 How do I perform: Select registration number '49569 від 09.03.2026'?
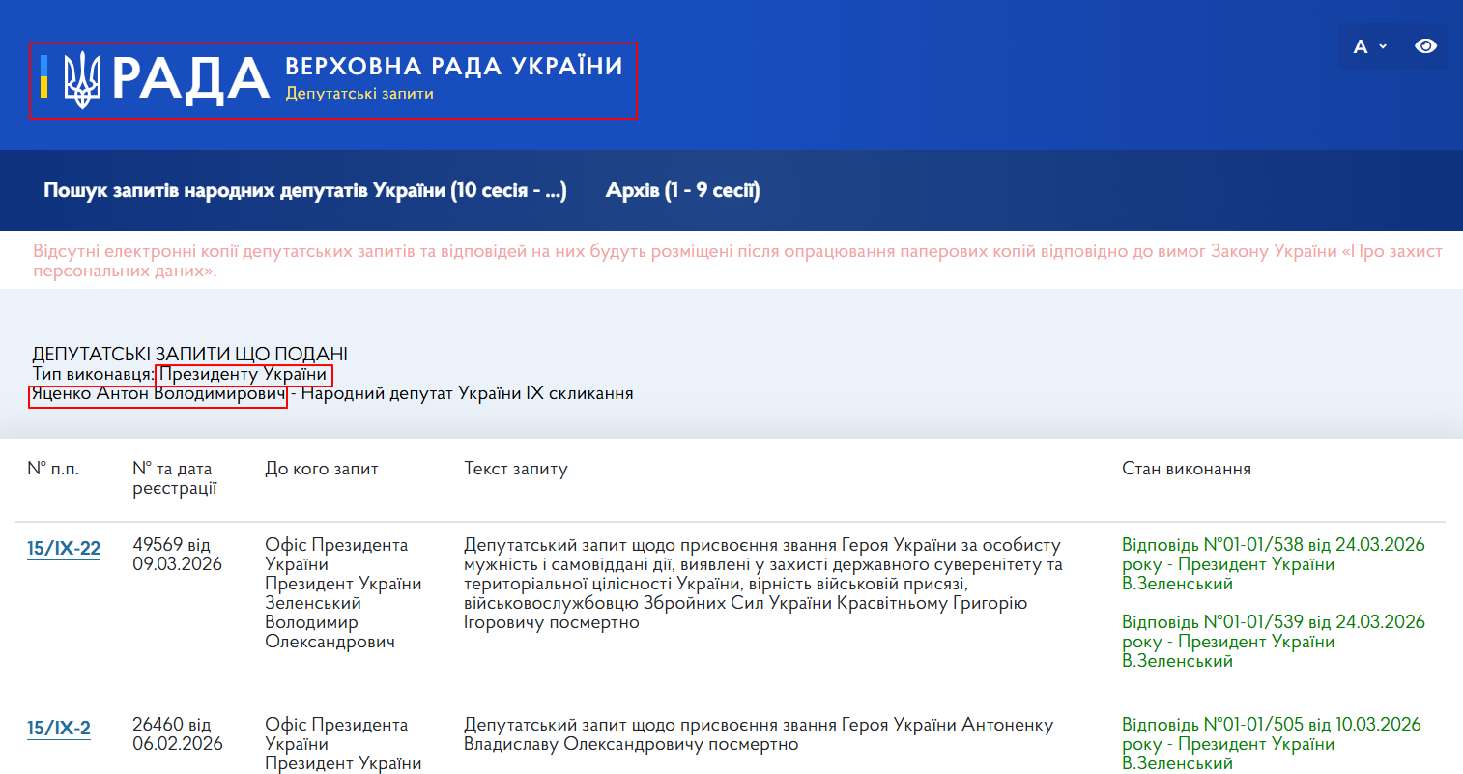(178, 555)
